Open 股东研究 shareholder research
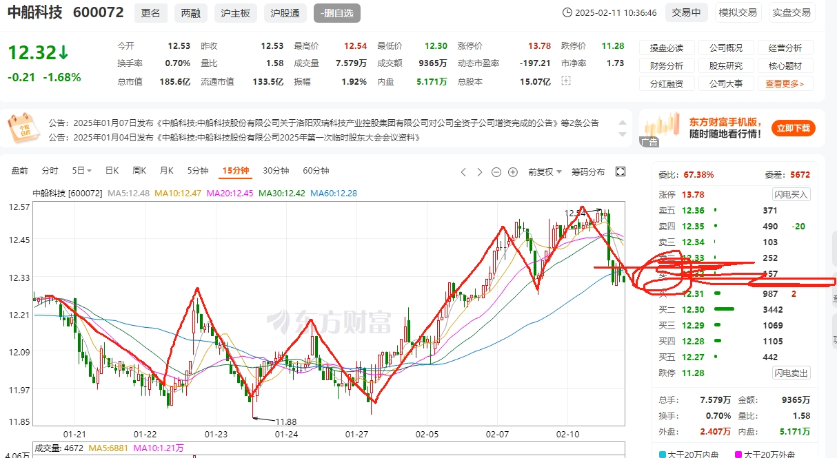Screen dimensions: 837x458 pos(726,66)
